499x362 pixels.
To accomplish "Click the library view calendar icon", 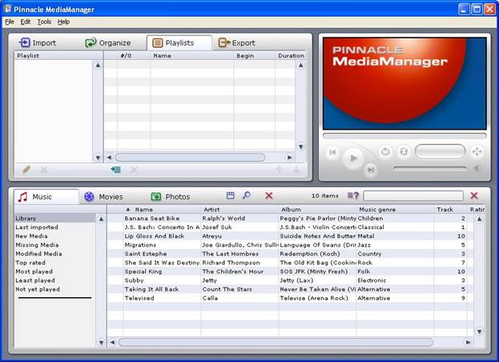I will coord(230,195).
